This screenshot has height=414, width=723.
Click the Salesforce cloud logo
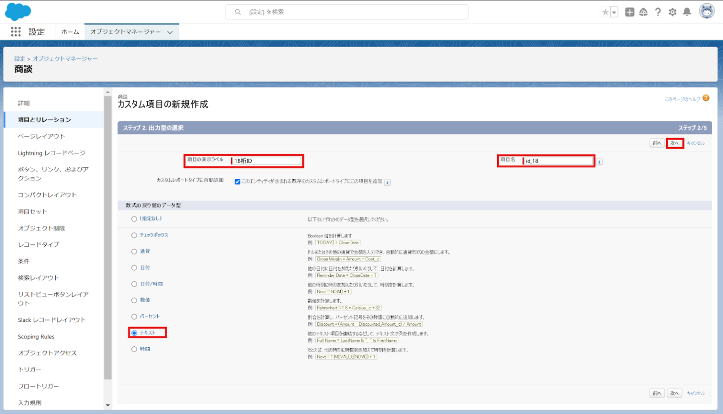click(x=17, y=11)
